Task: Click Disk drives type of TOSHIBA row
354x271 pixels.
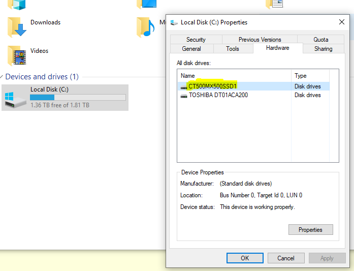Action: coord(307,95)
